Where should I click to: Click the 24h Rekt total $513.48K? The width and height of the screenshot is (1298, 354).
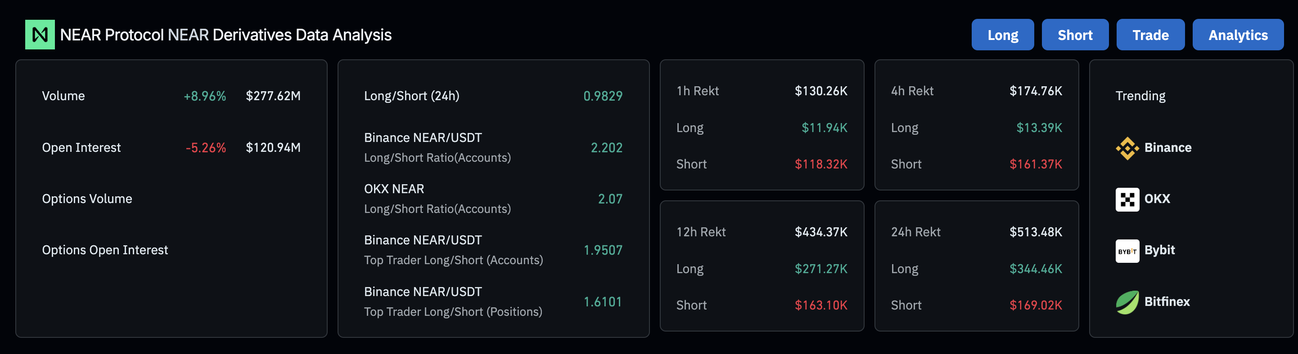(1035, 232)
